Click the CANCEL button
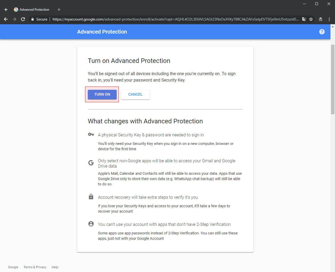 135,94
